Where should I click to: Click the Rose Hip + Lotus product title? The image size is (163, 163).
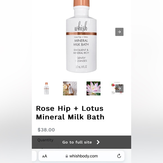(70, 113)
